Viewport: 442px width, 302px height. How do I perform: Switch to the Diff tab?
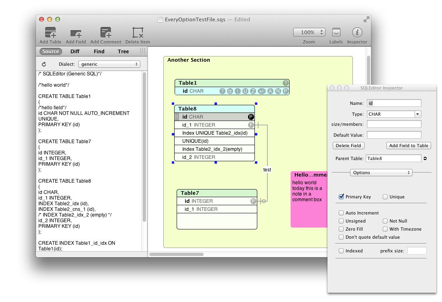[x=75, y=51]
